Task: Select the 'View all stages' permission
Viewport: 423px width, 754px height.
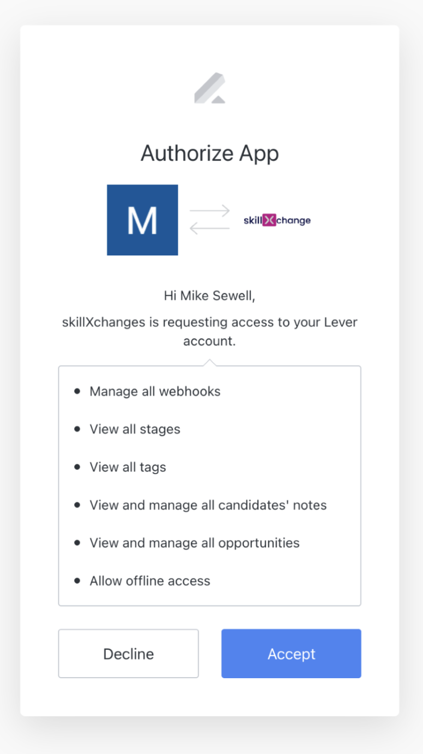Action: pyautogui.click(x=135, y=429)
